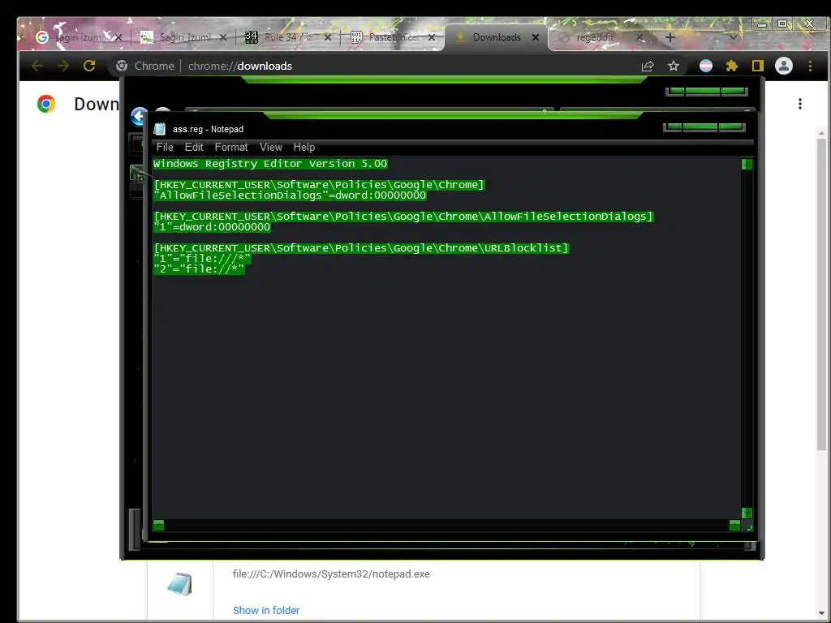Click the Notepad vertical scrollbar down arrow
This screenshot has height=623, width=831.
(x=747, y=513)
